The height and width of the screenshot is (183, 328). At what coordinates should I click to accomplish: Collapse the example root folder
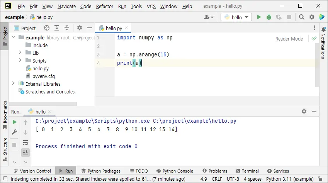click(x=14, y=37)
